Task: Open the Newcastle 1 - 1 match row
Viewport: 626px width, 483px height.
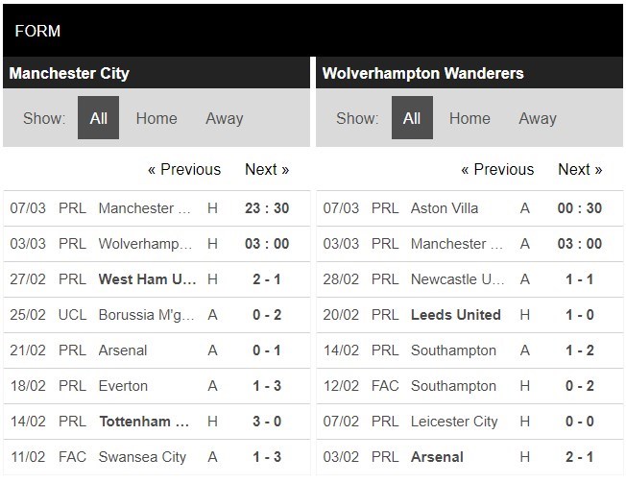Action: tap(457, 279)
